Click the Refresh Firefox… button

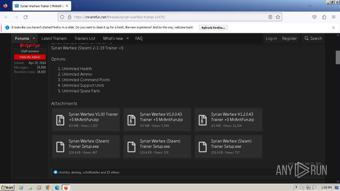point(213,28)
